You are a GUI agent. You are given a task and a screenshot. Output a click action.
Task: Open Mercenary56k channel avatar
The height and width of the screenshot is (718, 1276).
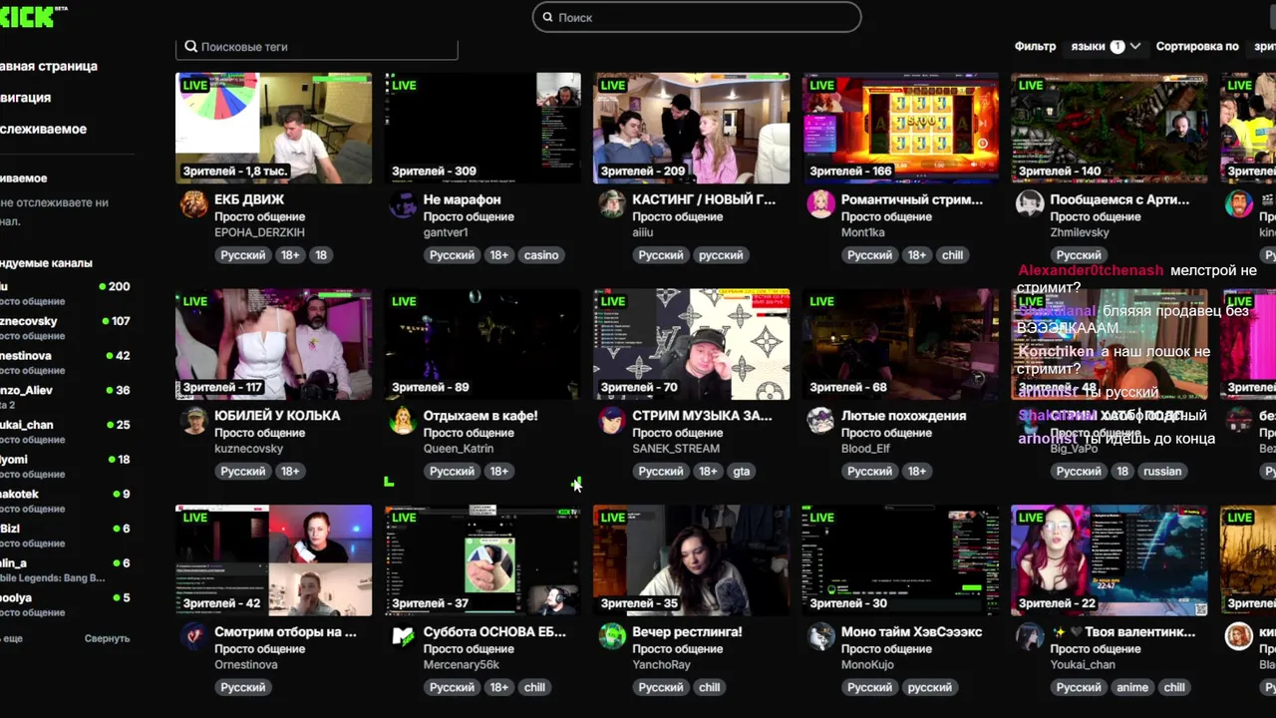click(403, 636)
